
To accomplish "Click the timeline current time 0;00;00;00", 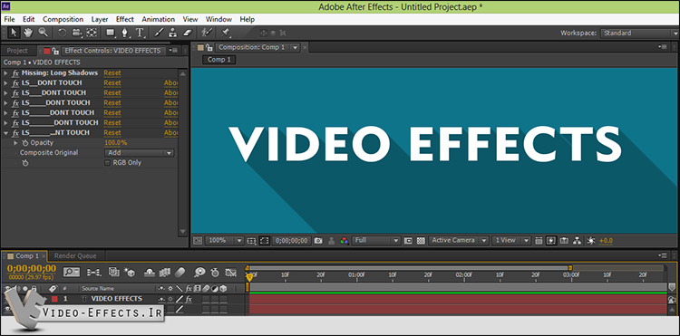I will [x=32, y=268].
